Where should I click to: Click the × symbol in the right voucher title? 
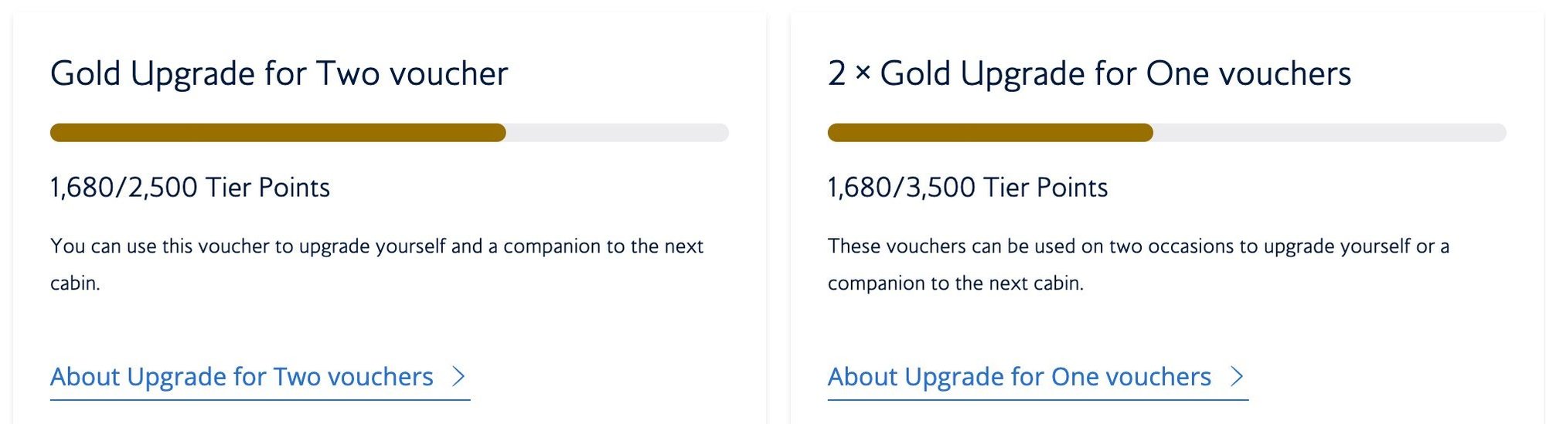tap(863, 73)
